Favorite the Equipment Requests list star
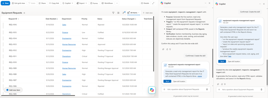 (24, 13)
